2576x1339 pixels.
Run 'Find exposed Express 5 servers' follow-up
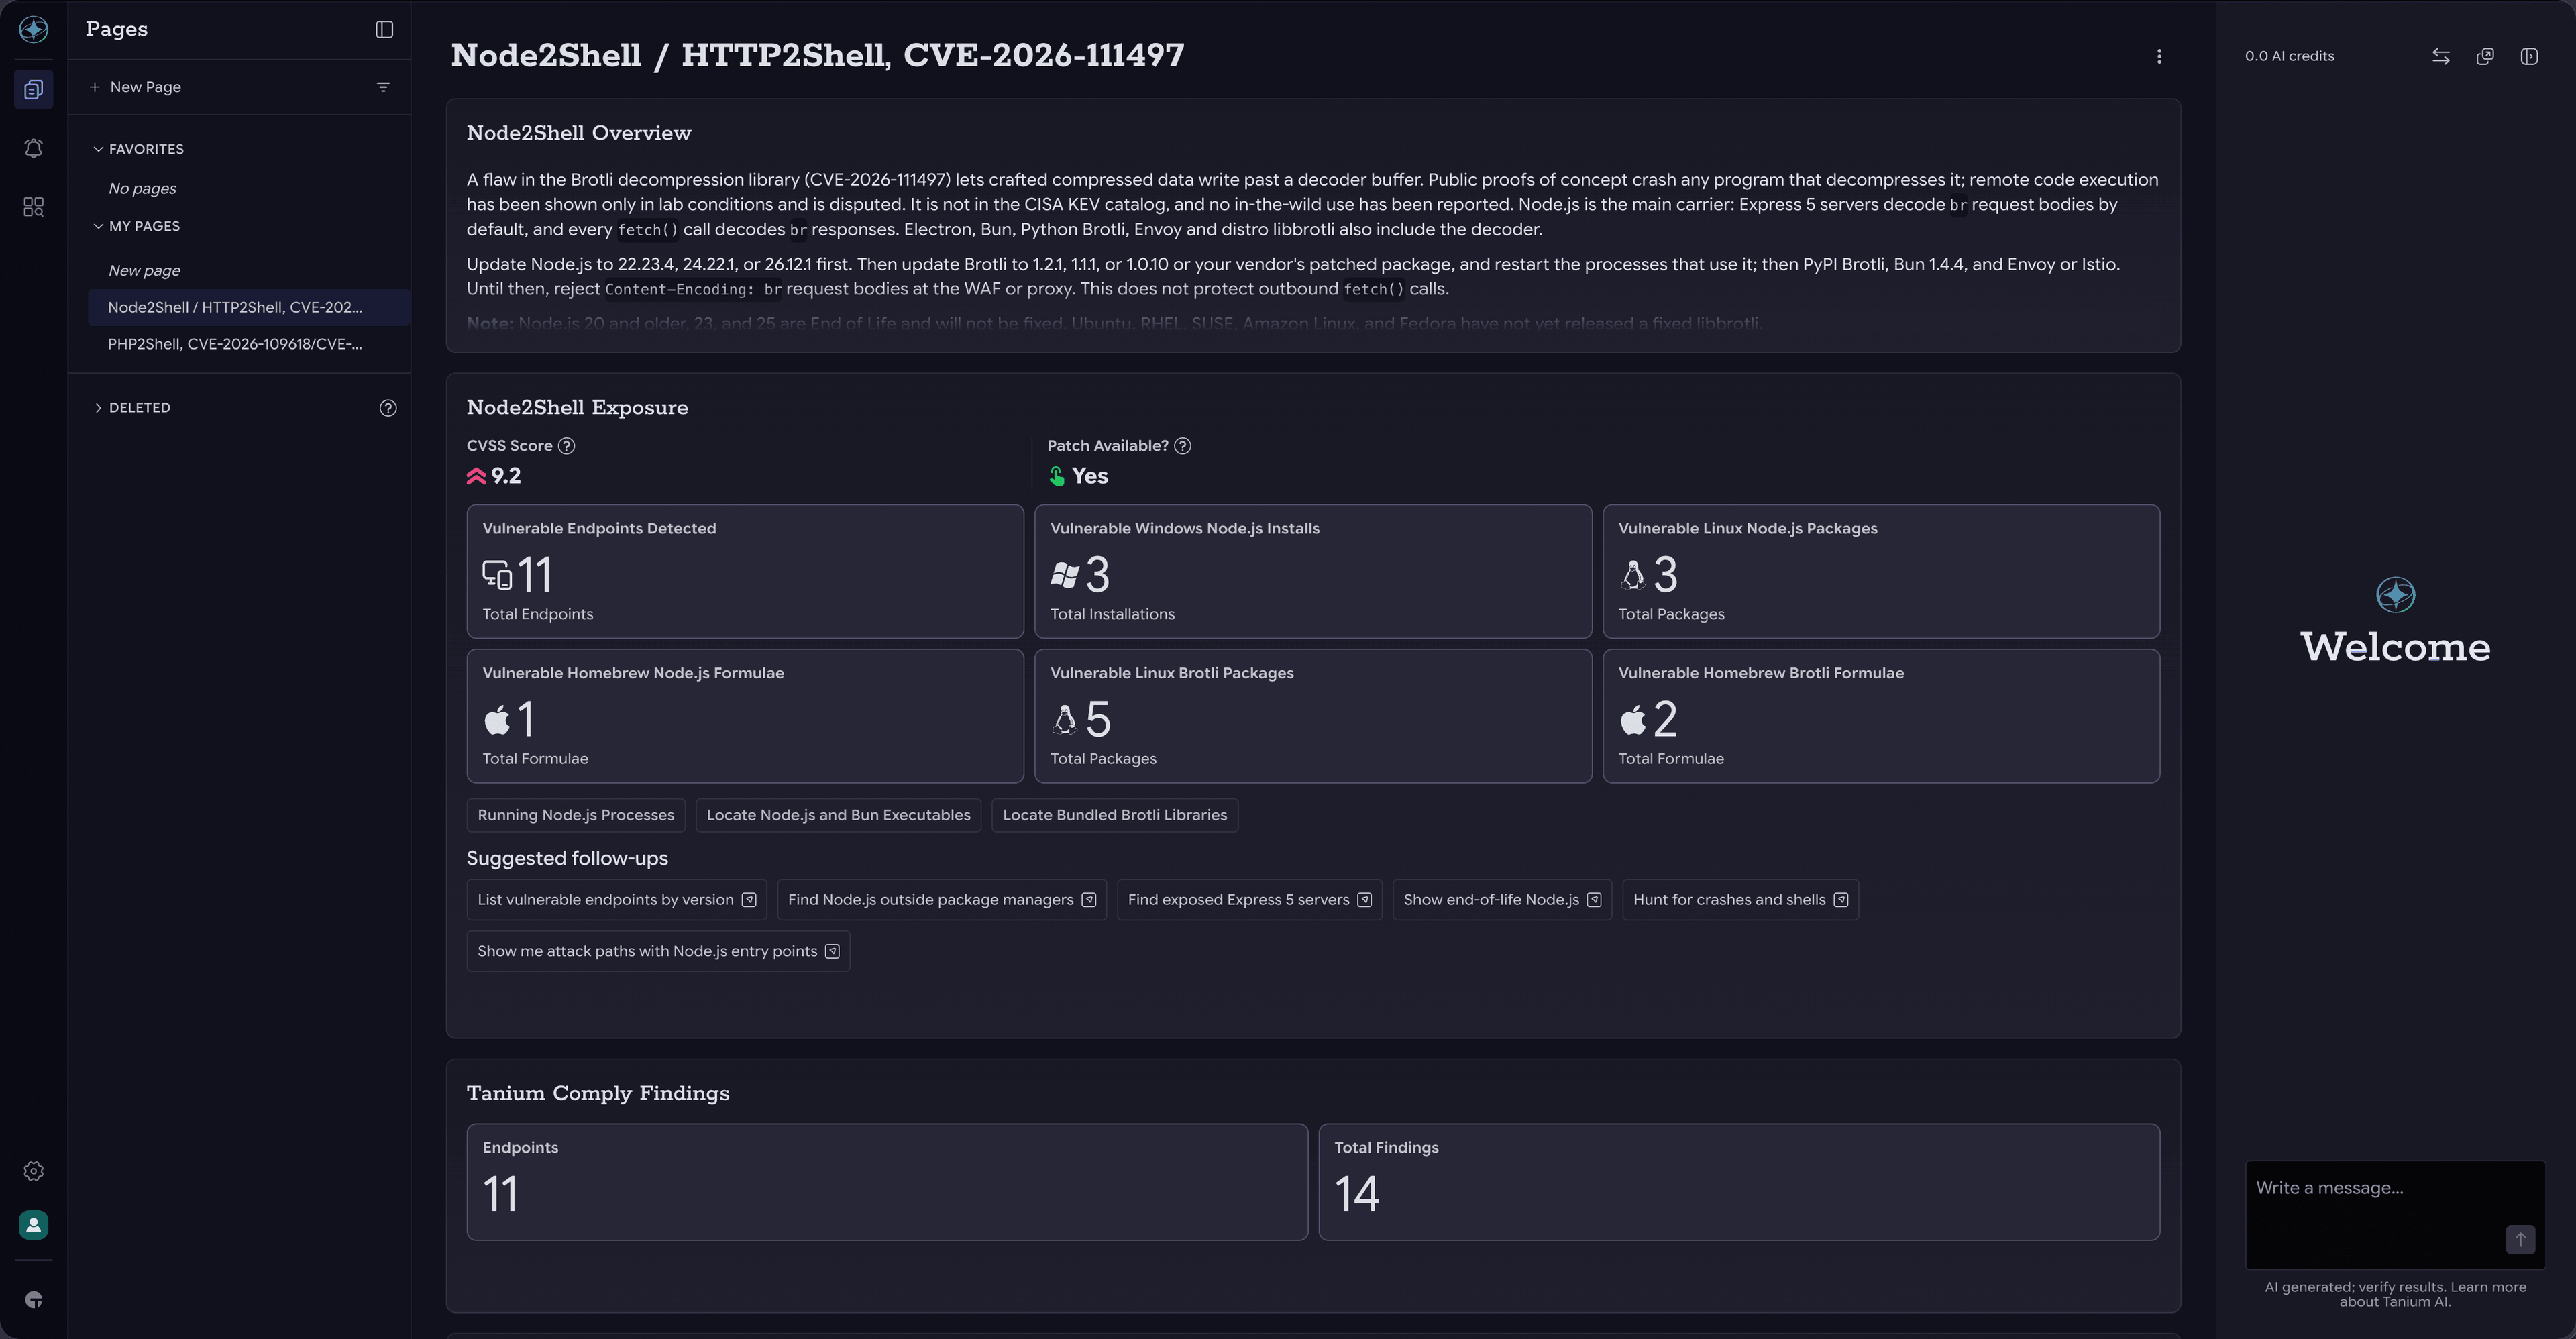tap(1249, 900)
